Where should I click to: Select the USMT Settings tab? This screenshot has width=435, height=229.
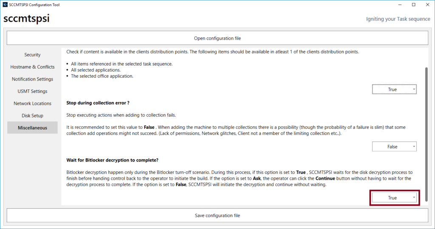point(32,91)
